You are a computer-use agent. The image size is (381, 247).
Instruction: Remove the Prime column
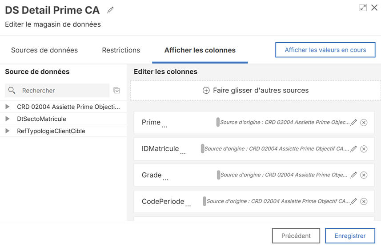click(x=364, y=123)
